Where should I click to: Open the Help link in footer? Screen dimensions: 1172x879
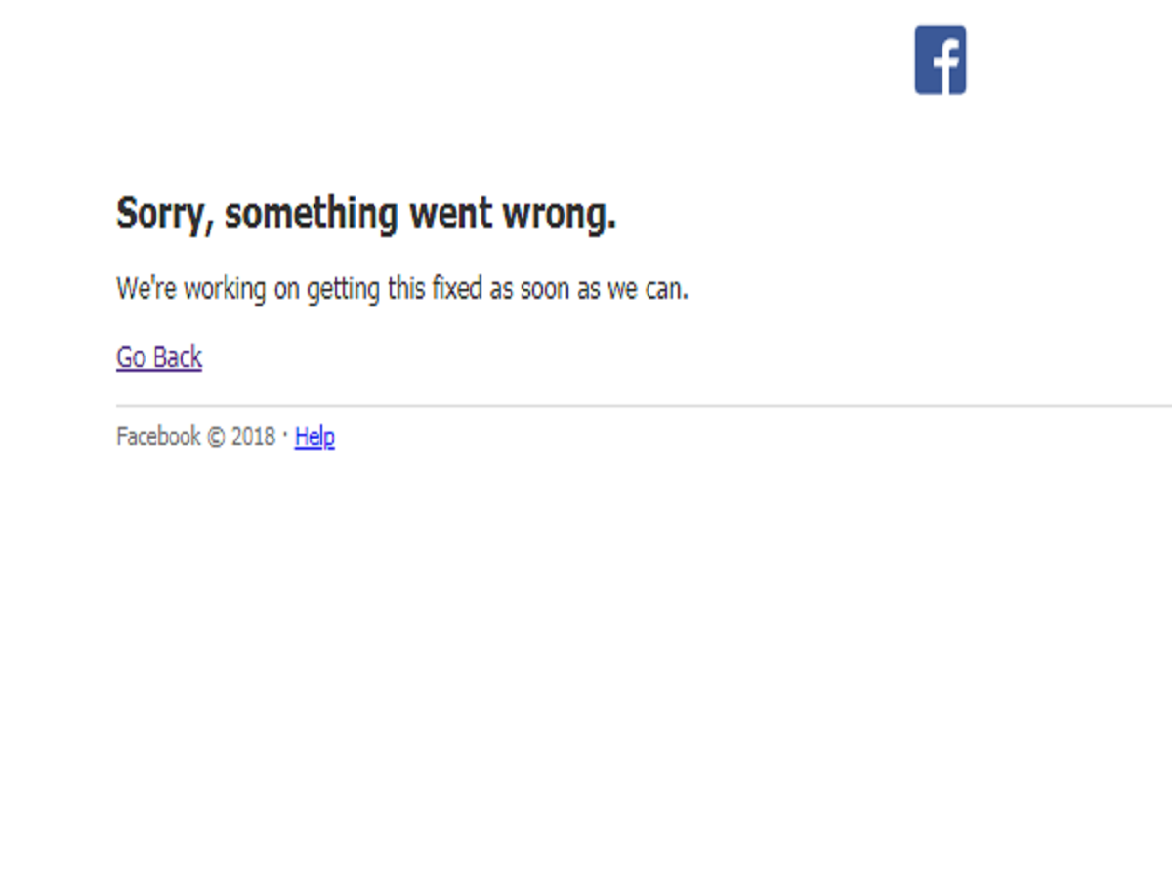[x=314, y=437]
